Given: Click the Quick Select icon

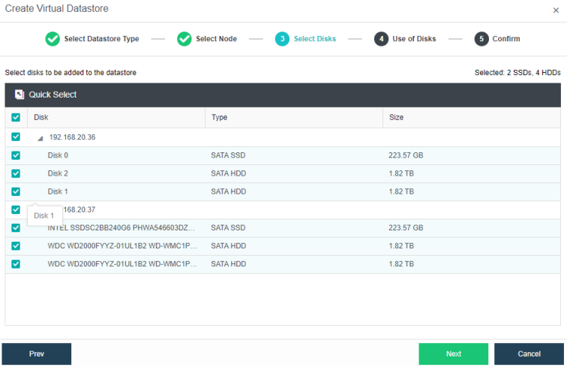Looking at the screenshot, I should [19, 95].
